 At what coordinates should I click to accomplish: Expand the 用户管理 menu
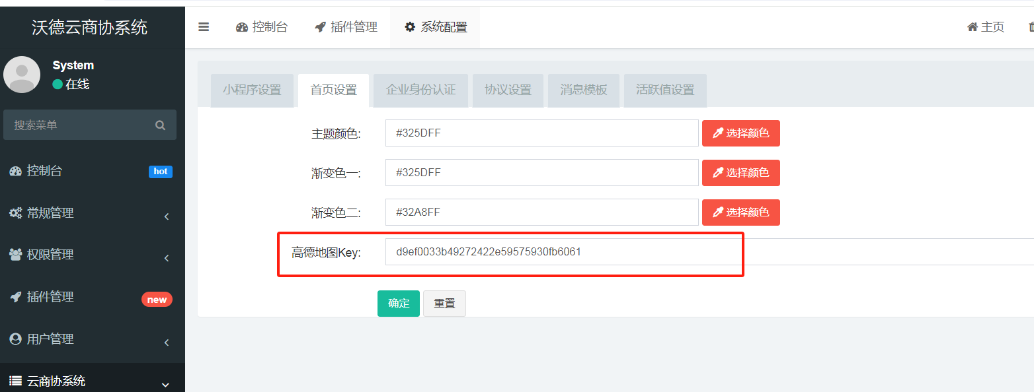click(x=93, y=339)
